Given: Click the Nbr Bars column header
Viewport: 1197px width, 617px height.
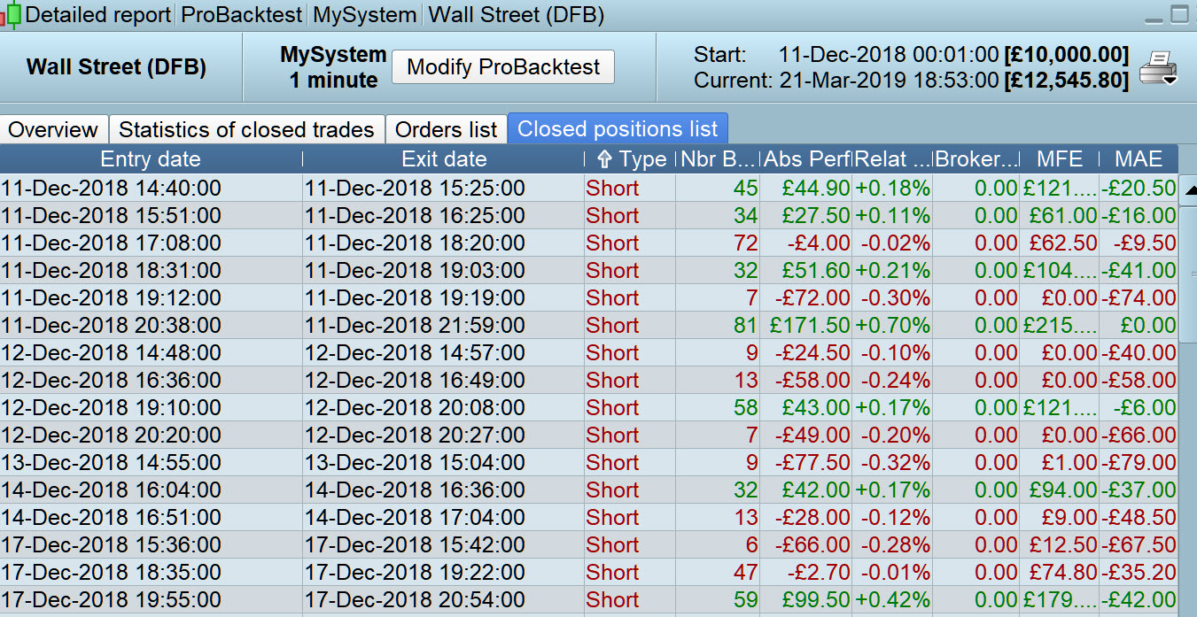Looking at the screenshot, I should tap(718, 159).
